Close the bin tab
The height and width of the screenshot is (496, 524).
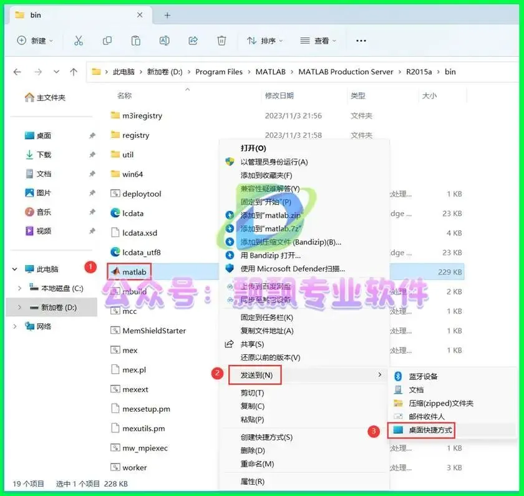[x=140, y=15]
